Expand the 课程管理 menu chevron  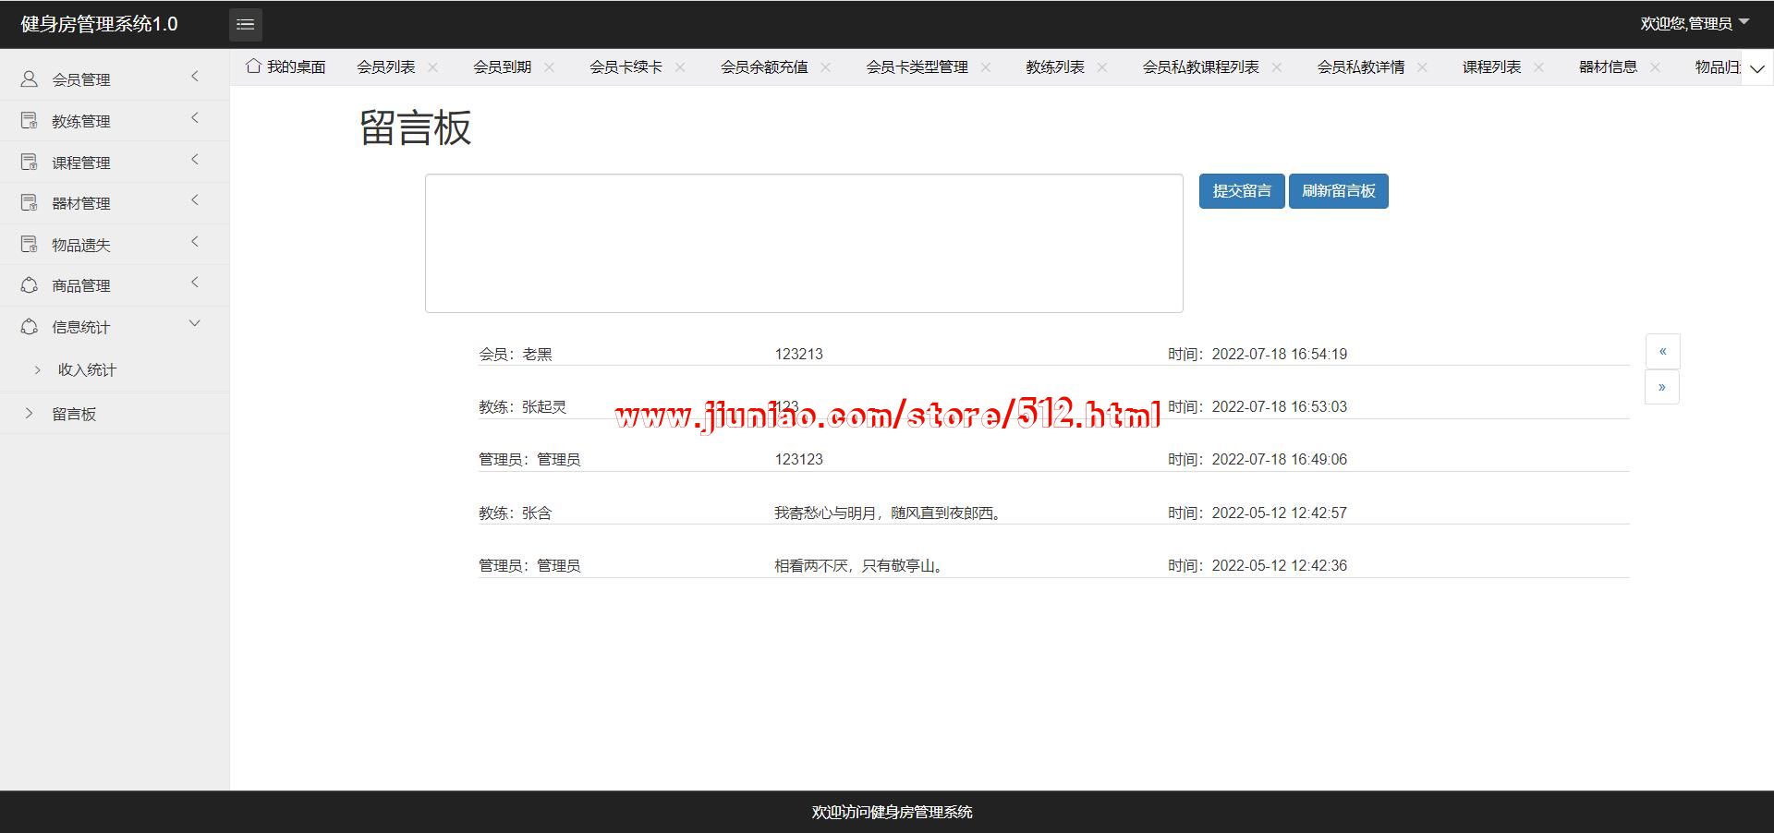click(x=195, y=161)
